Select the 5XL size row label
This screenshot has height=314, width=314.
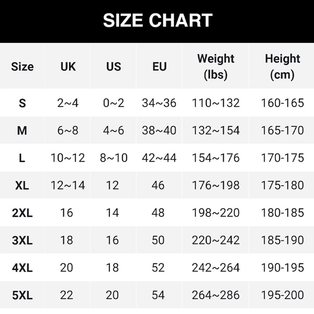[22, 295]
